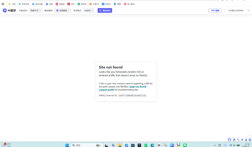Open the hot games bookmark

(x=129, y=4)
